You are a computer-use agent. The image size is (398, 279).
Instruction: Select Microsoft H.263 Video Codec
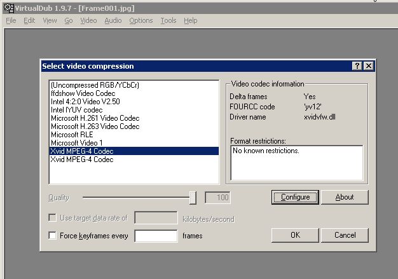click(134, 126)
